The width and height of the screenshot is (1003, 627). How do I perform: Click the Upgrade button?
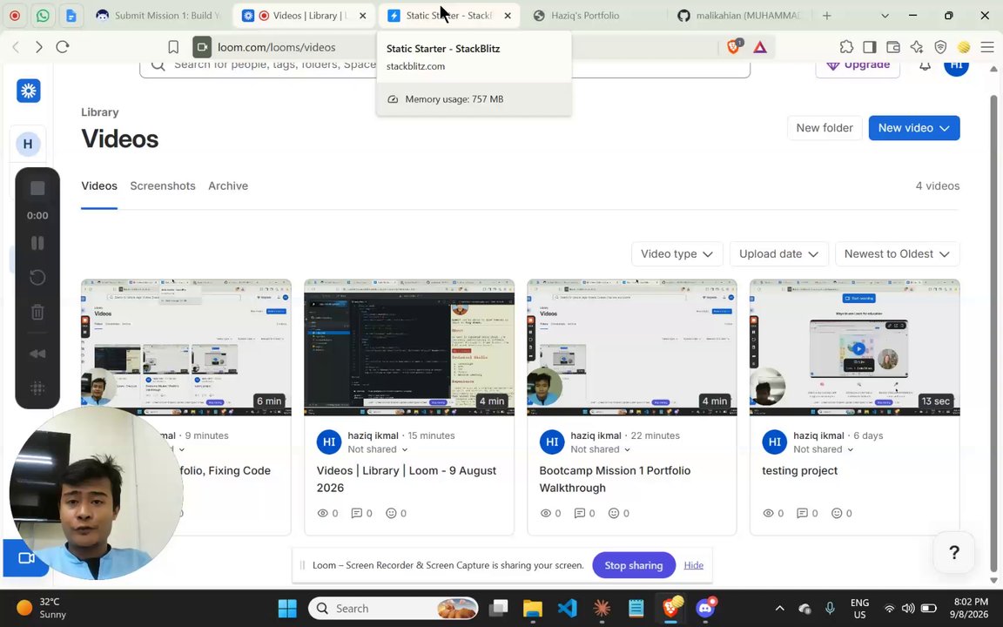coord(858,65)
